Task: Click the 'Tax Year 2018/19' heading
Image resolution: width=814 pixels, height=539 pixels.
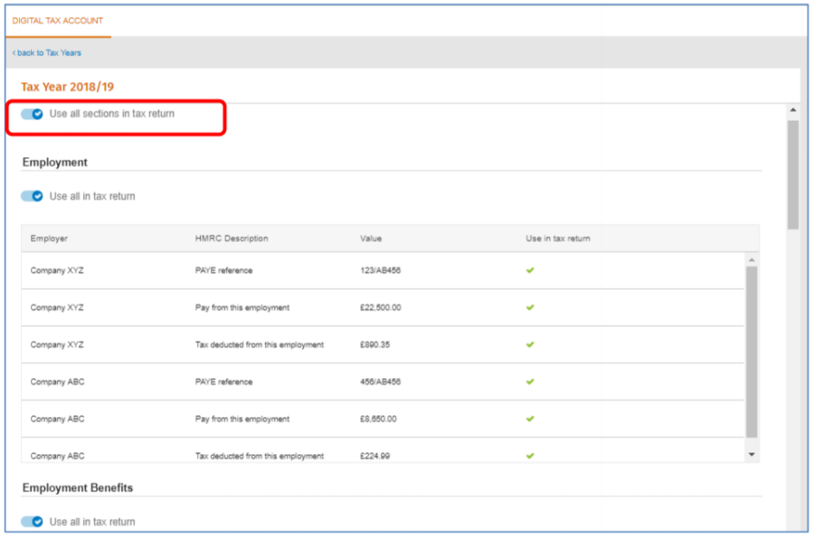Action: coord(68,87)
